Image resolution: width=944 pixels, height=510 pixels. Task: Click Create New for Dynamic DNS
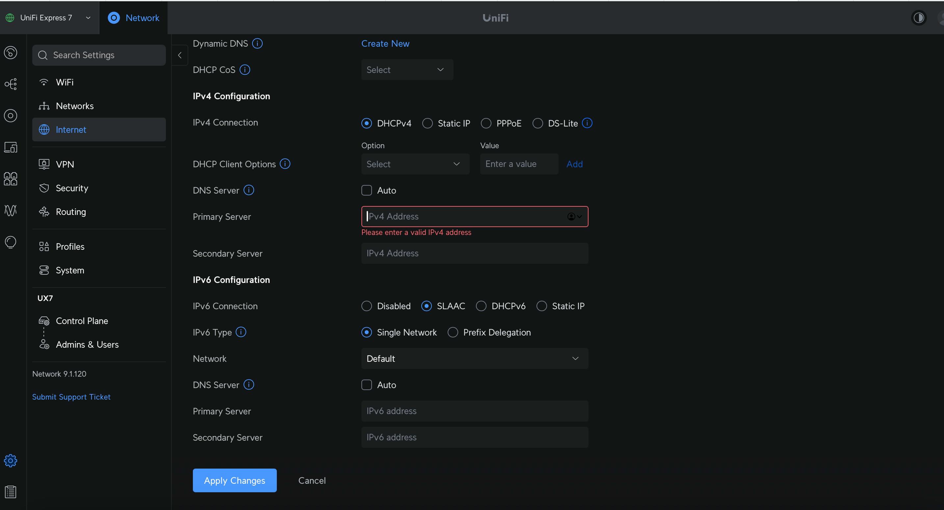pyautogui.click(x=385, y=43)
